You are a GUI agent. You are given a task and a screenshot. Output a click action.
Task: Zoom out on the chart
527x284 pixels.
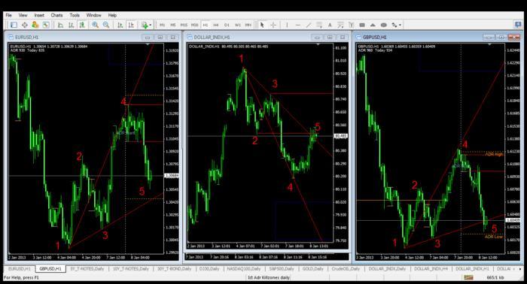click(x=106, y=25)
